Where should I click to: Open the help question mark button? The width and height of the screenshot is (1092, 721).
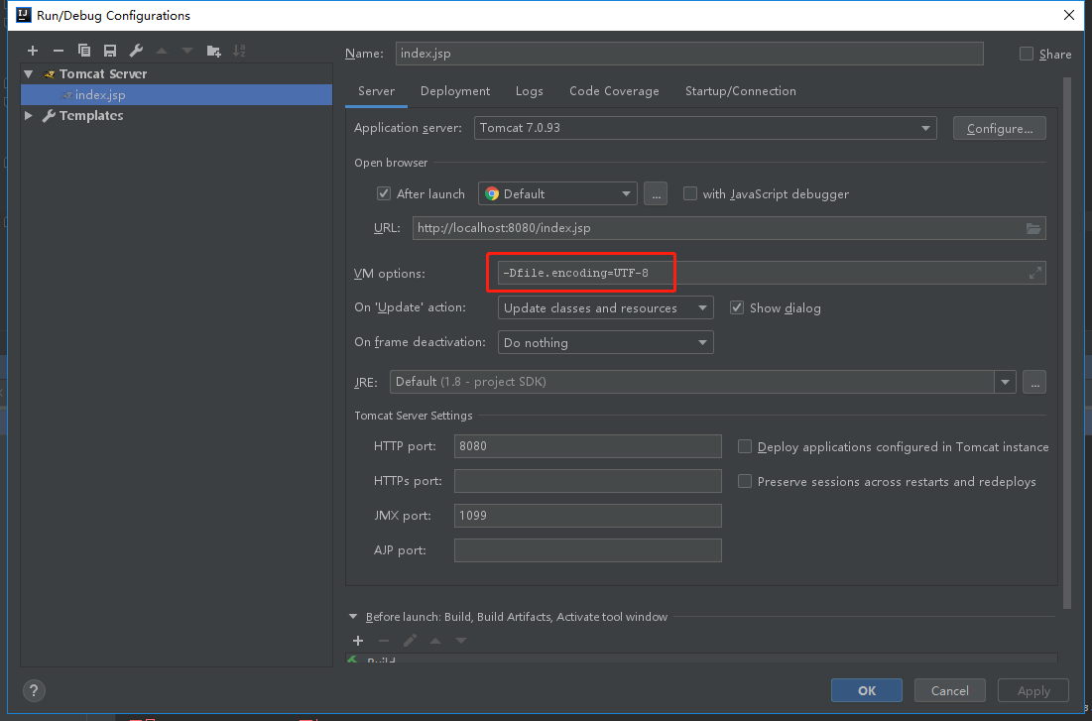(x=34, y=690)
